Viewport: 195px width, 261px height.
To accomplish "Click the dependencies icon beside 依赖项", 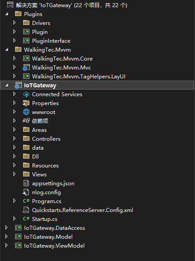I will [26, 120].
